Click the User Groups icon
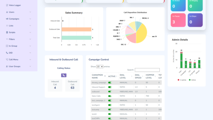 pyautogui.click(x=7, y=66)
